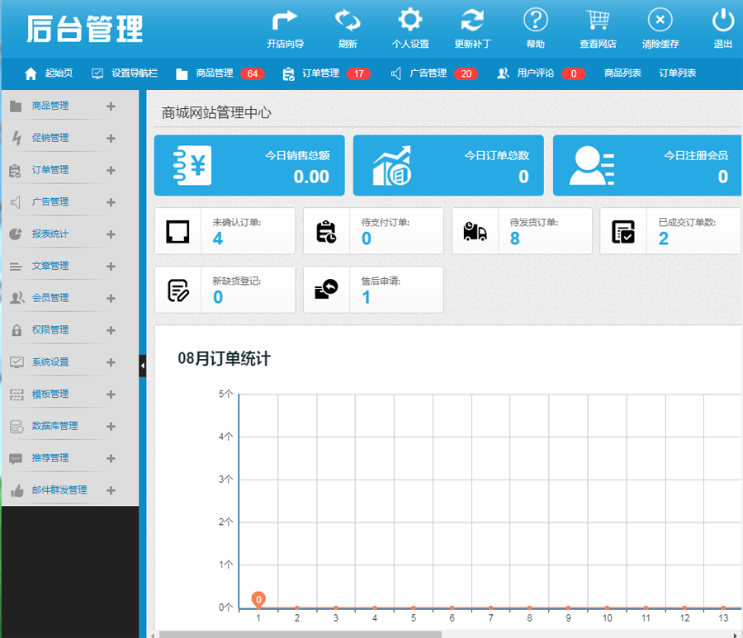Click the orange day 1 chart marker

click(x=258, y=600)
